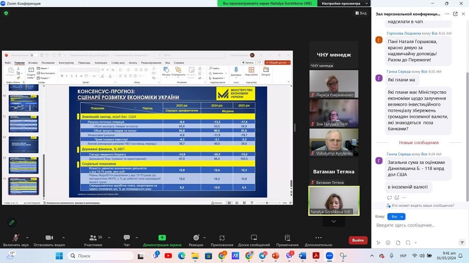Leave the meeting with Выйти
Viewport: 469px width, 263px height.
[358, 240]
